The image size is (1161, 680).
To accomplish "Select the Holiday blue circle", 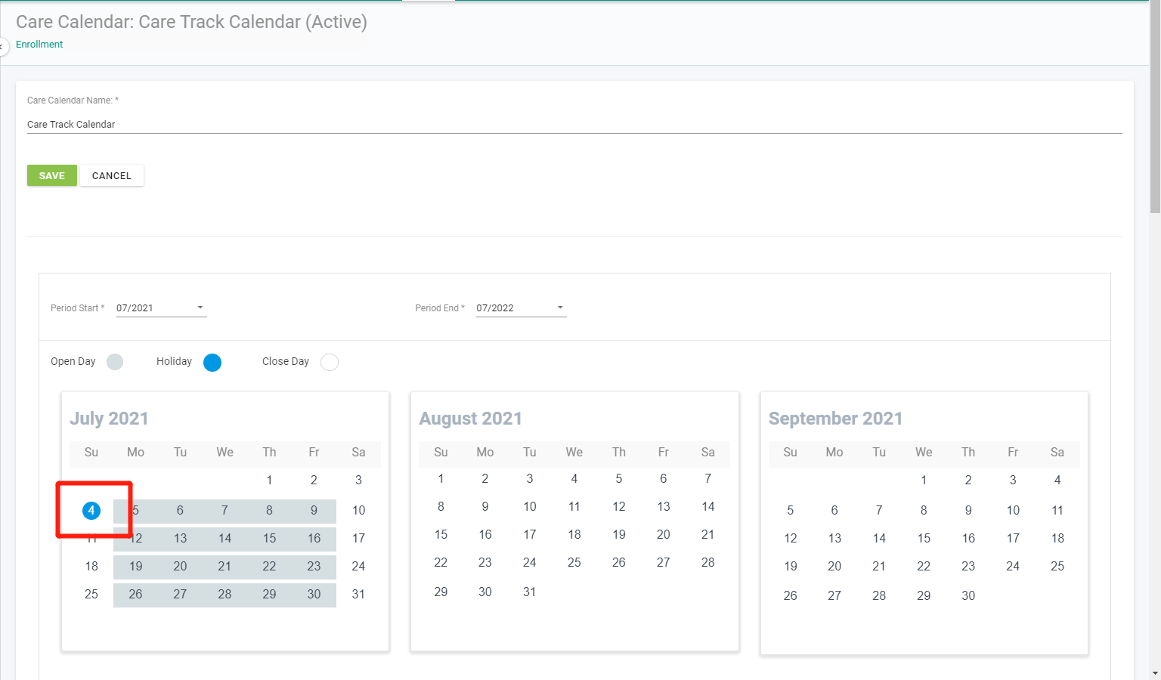I will [x=212, y=363].
